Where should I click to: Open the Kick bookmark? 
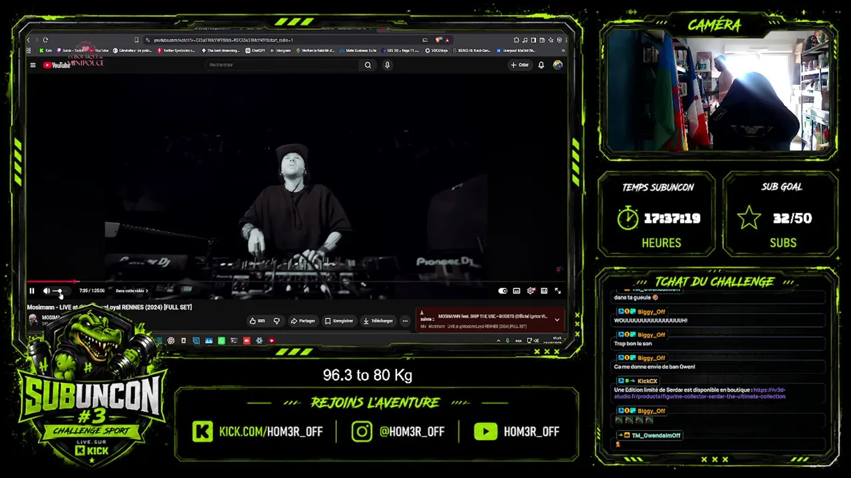pos(45,50)
